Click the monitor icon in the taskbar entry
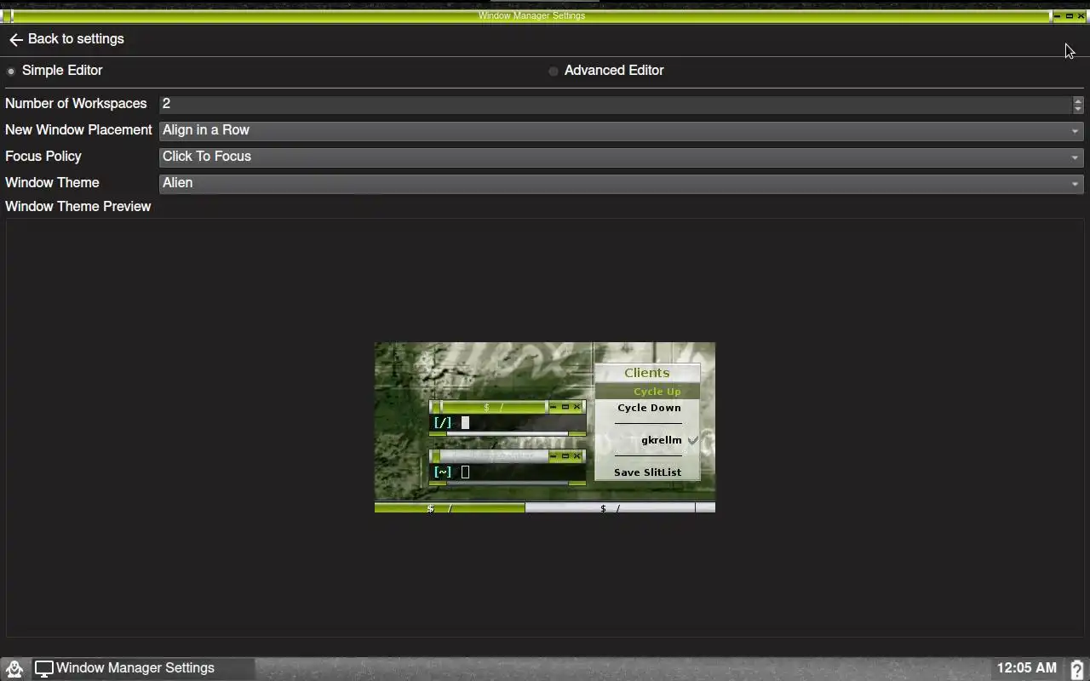The width and height of the screenshot is (1090, 681). 43,668
